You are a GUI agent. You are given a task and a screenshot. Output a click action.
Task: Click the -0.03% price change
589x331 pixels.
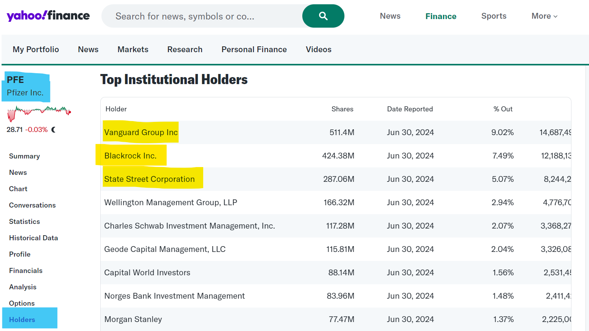click(x=37, y=130)
